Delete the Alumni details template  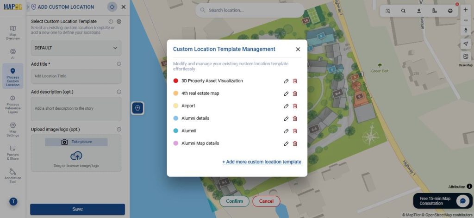coord(295,118)
